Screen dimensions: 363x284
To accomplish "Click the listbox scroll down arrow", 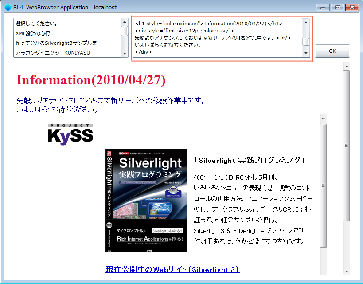I will coord(125,54).
